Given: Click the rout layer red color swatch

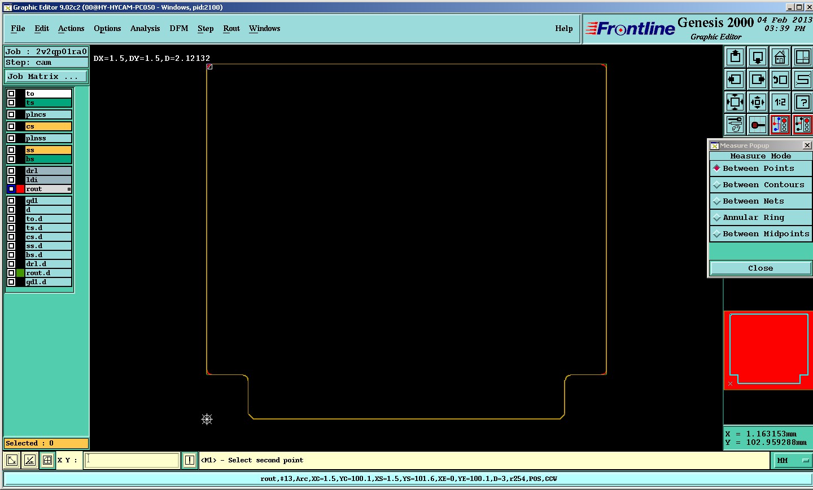Looking at the screenshot, I should [20, 189].
